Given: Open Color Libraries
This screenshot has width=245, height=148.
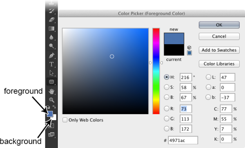Looking at the screenshot, I should 219,64.
